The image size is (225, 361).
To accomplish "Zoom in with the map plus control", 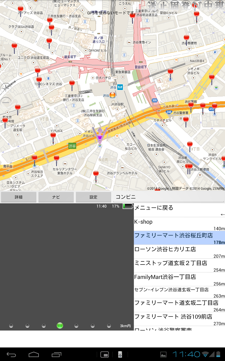I will (x=6, y=88).
